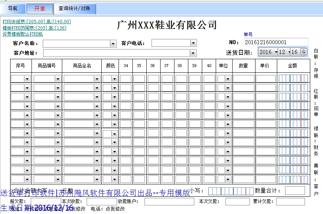Screen dimensions: 323x214
Task: Click the 本次欠款 input field
Action: [x=237, y=202]
